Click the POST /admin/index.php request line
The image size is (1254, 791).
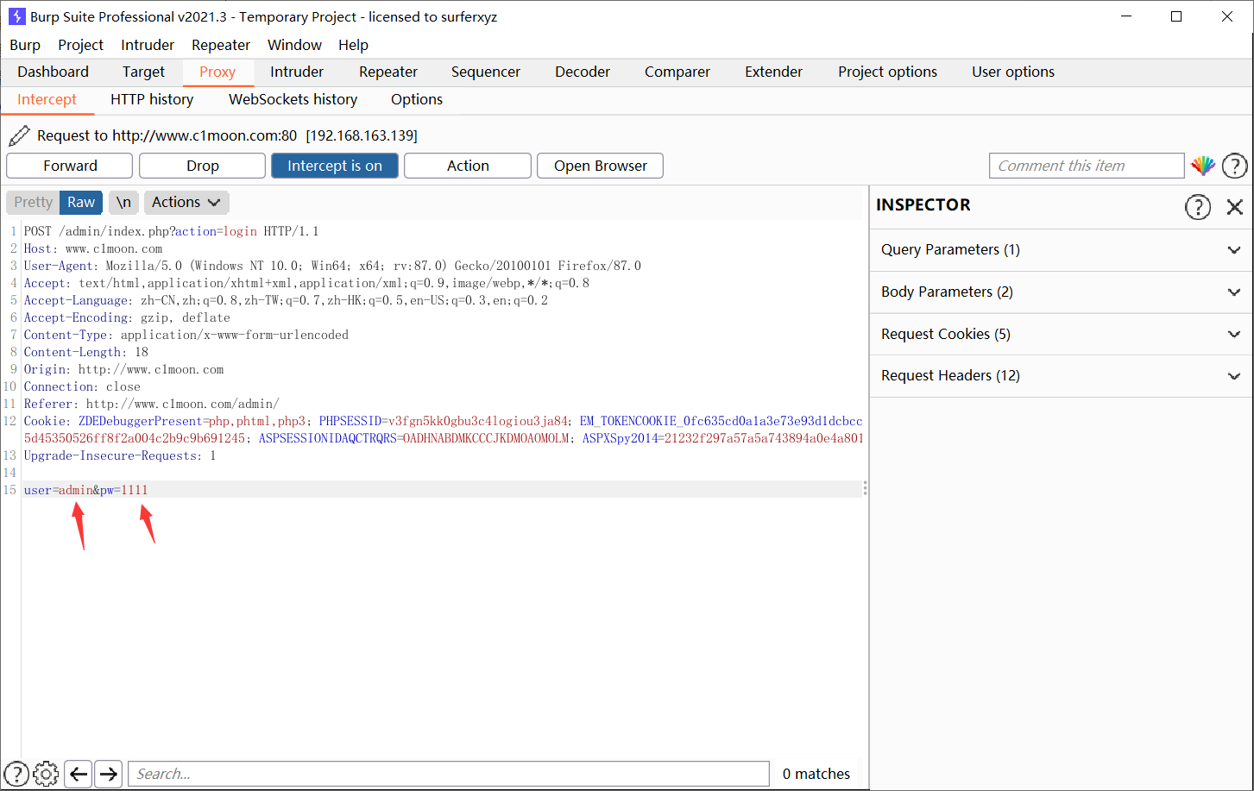click(171, 231)
